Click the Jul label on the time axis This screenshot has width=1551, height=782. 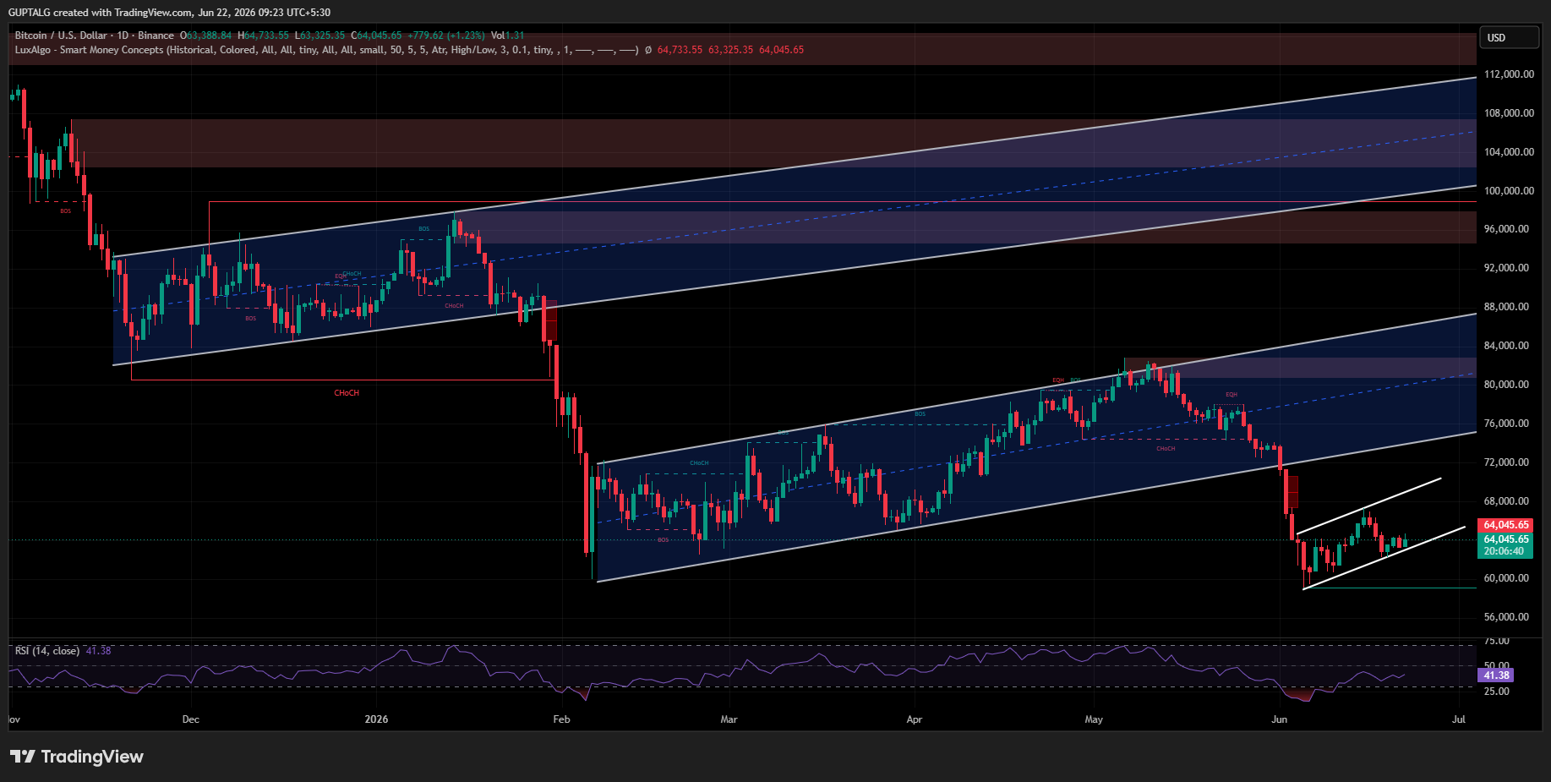tap(1459, 719)
